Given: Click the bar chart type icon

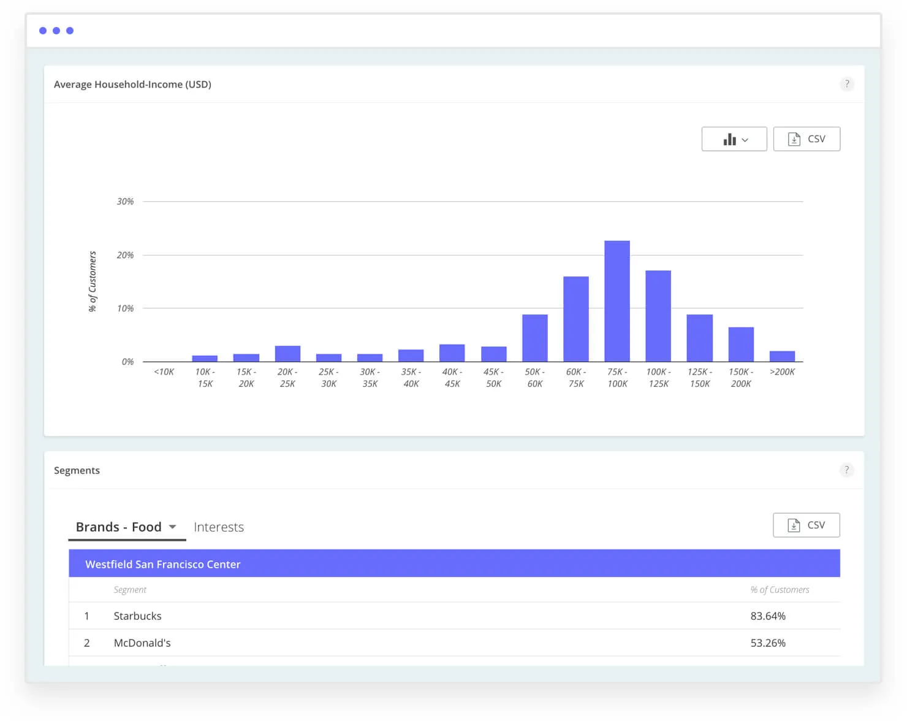Looking at the screenshot, I should point(730,139).
